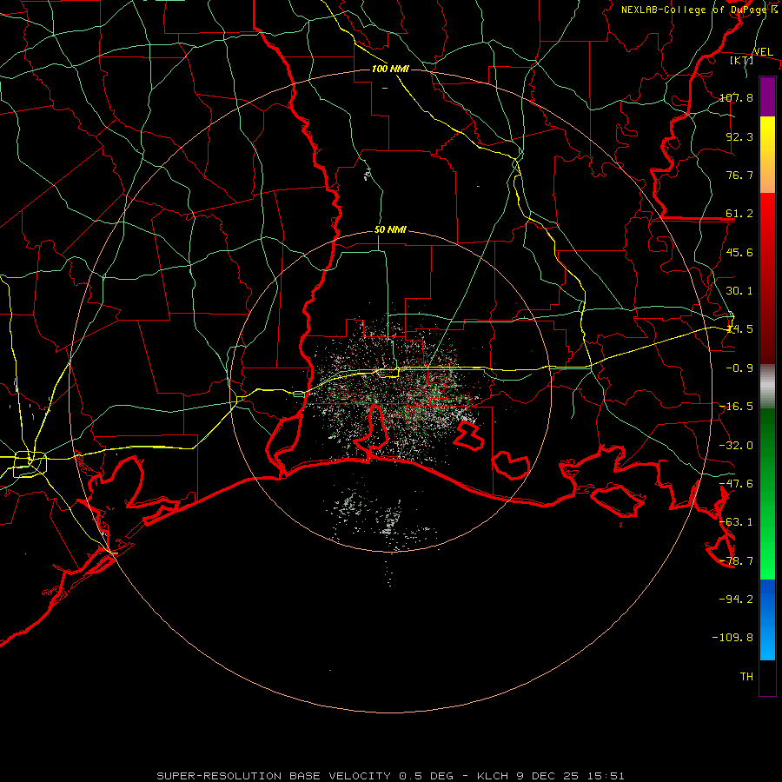This screenshot has height=782, width=782.
Task: Select the -94.2 legend value
Action: tap(736, 599)
